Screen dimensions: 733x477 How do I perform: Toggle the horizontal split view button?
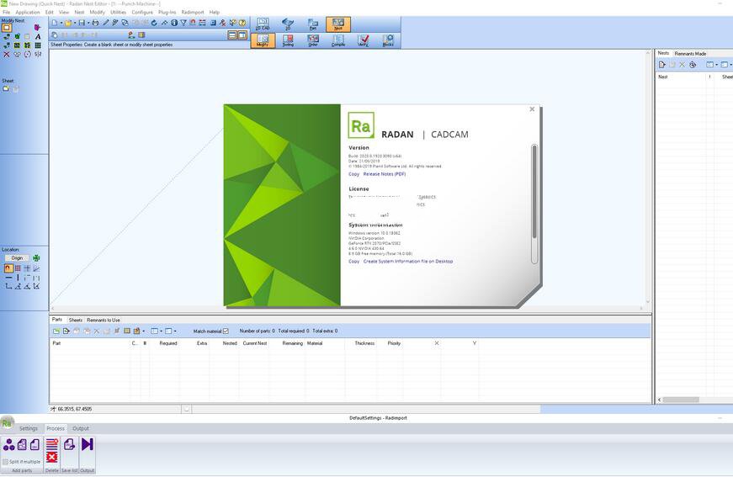tap(232, 35)
